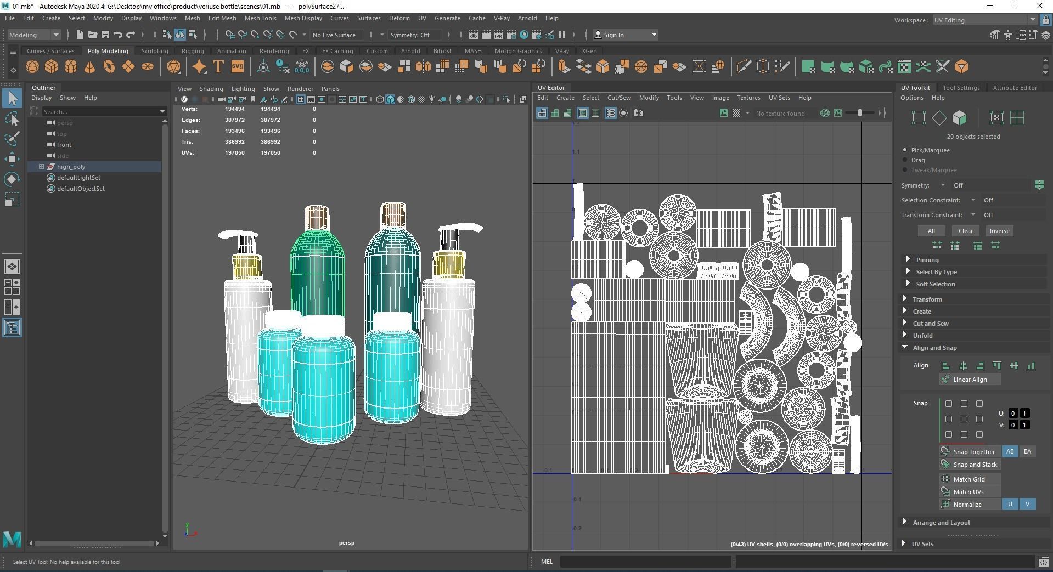Click the polygon Type tool icon
The image size is (1053, 572).
[x=218, y=67]
